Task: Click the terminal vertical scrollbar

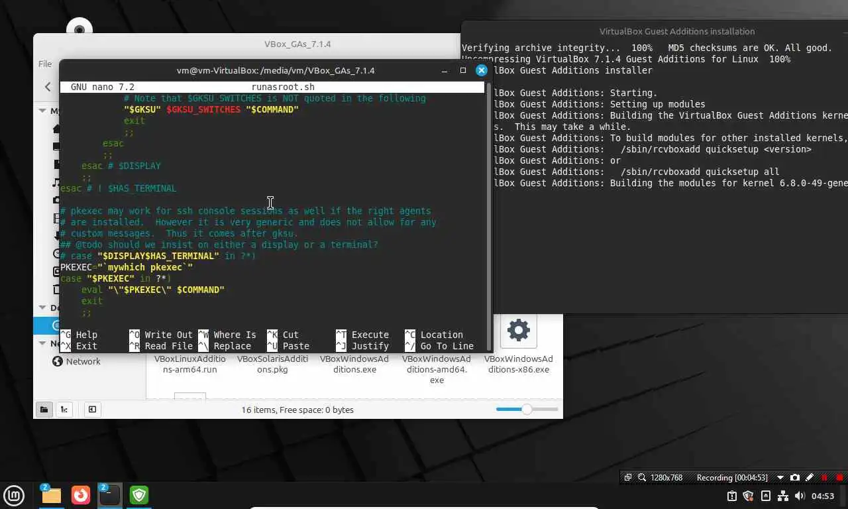Action: coord(490,216)
